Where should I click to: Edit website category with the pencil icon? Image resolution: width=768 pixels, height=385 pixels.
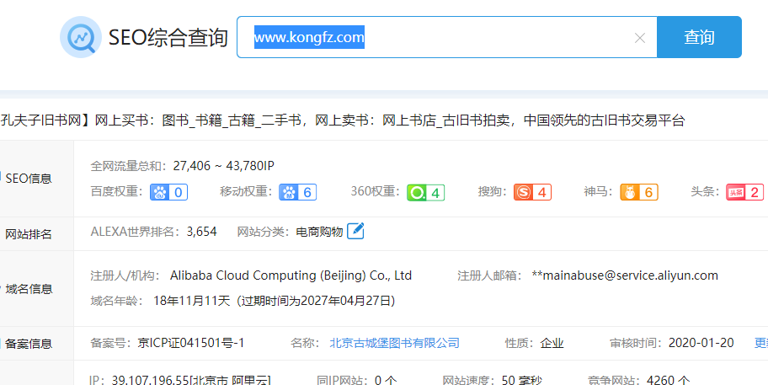(355, 231)
